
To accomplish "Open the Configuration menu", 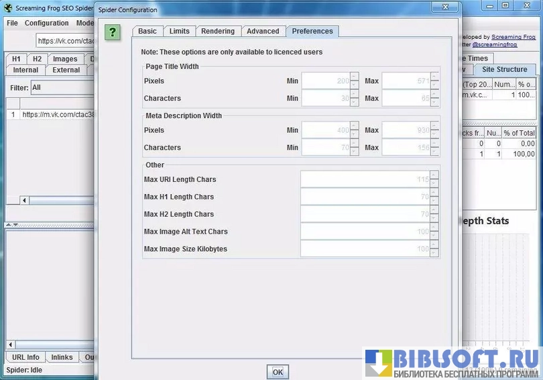I will (x=47, y=23).
